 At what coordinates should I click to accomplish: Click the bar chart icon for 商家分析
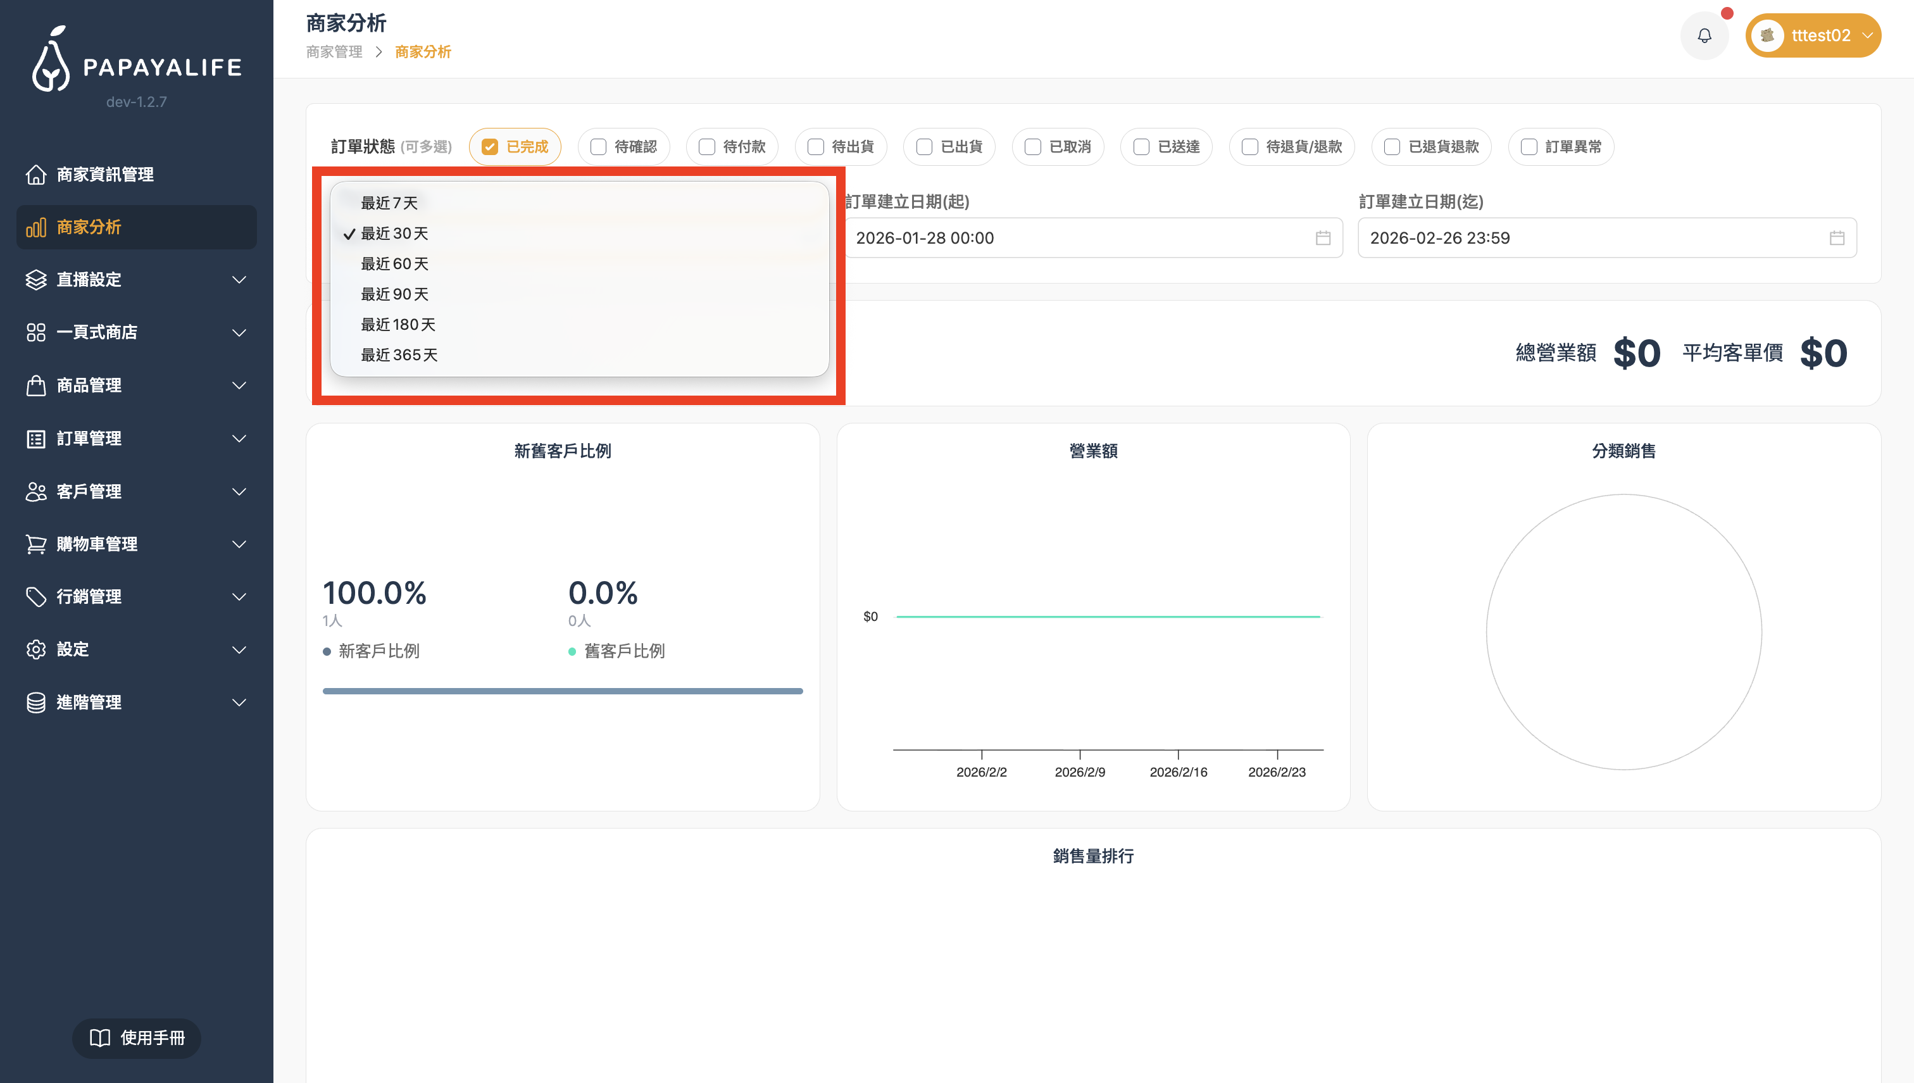click(x=35, y=227)
